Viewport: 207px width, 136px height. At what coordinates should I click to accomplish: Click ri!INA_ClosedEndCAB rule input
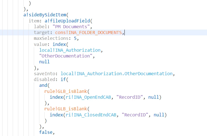pyautogui.click(x=91, y=115)
